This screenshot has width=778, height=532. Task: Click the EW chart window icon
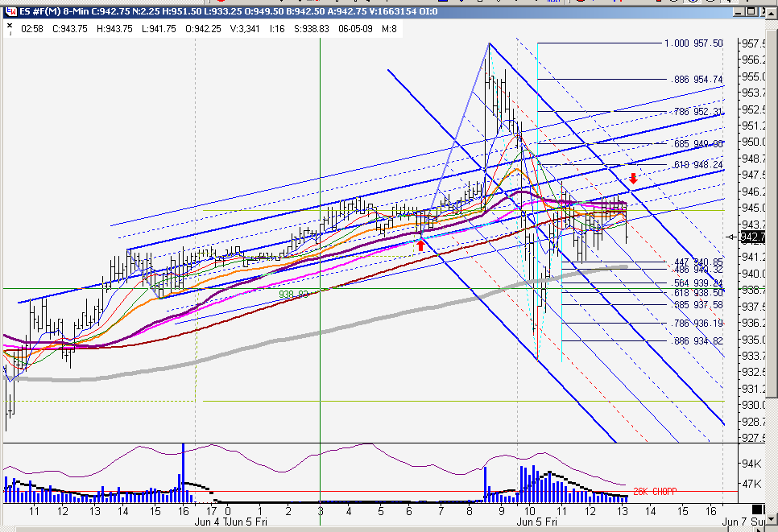[x=10, y=11]
